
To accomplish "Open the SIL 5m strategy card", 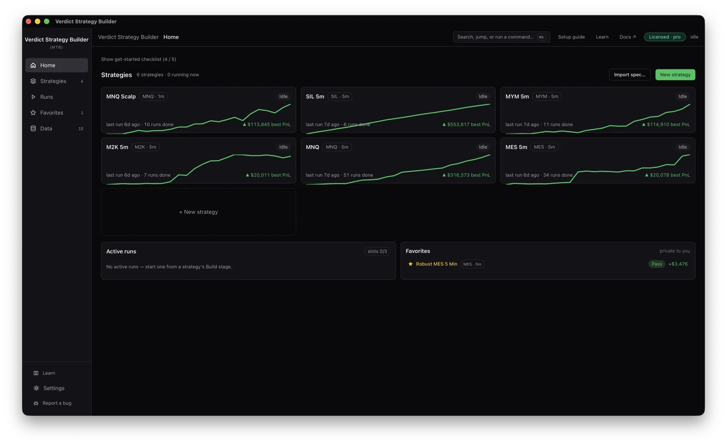I will (398, 110).
